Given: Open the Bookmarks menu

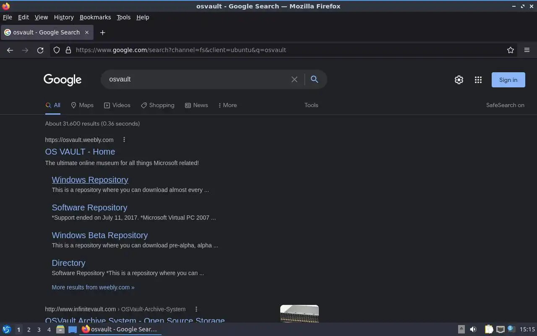Looking at the screenshot, I should pos(95,17).
